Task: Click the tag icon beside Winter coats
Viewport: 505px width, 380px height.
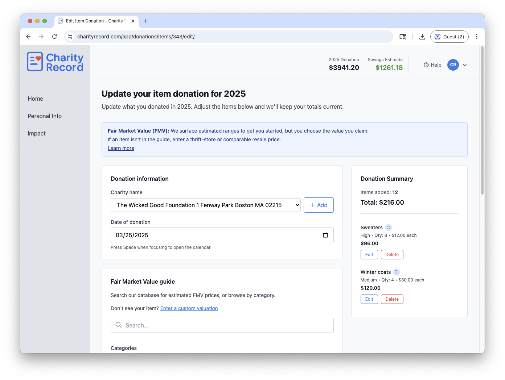Action: (x=397, y=272)
